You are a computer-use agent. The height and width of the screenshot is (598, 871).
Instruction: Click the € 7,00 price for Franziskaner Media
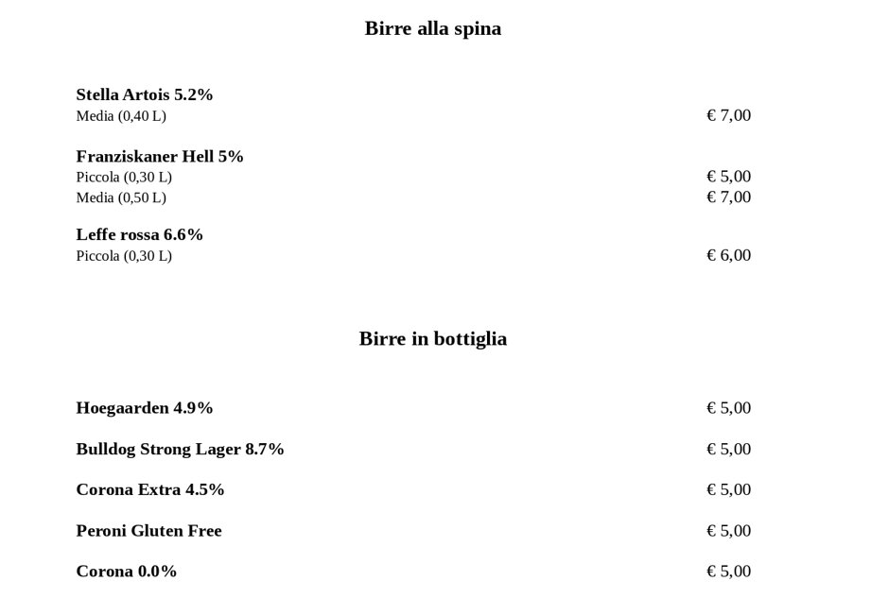[x=728, y=196]
